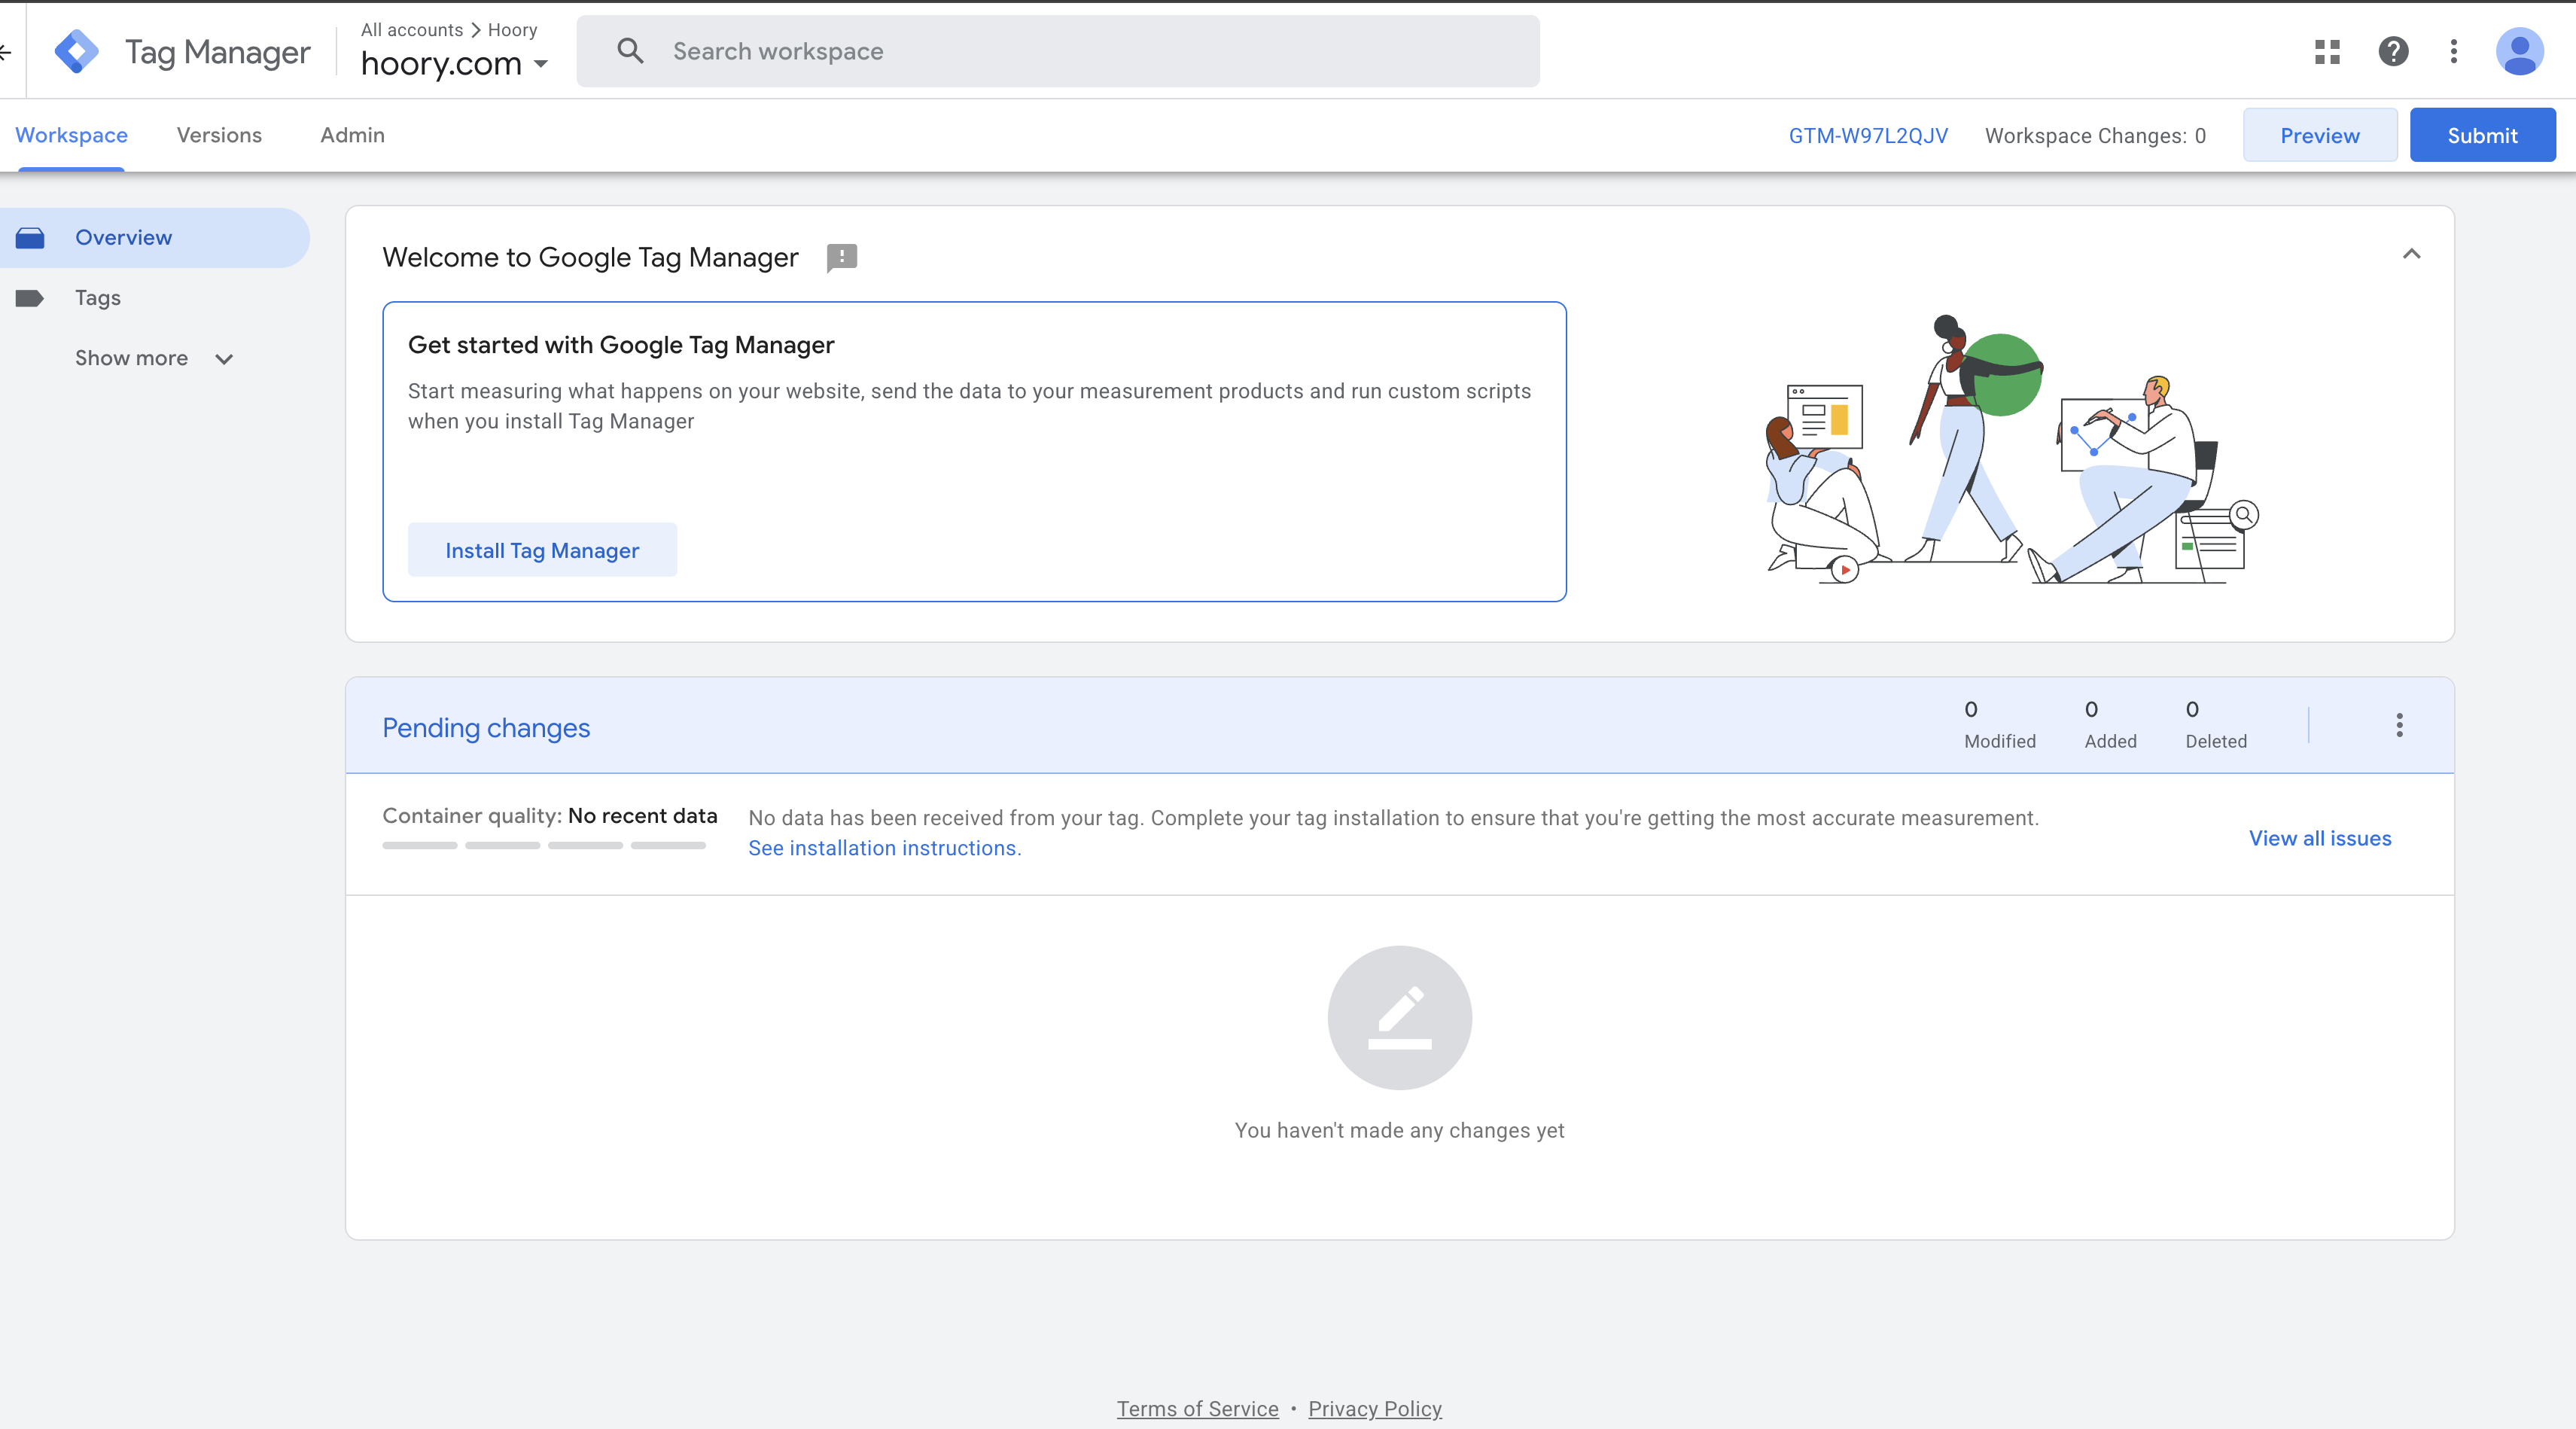The width and height of the screenshot is (2576, 1429).
Task: Click the search magnifier icon
Action: point(630,51)
